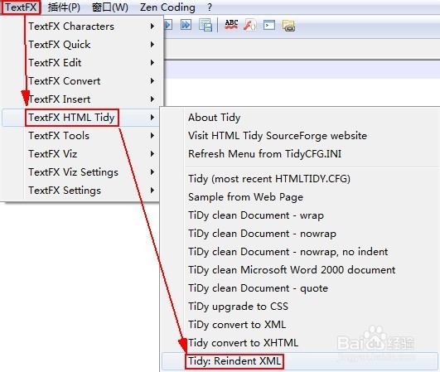Click the linked folder toolbar icon
Image resolution: width=440 pixels, height=372 pixels.
[x=288, y=26]
